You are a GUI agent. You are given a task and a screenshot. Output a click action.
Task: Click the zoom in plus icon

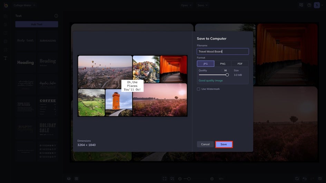[212, 179]
